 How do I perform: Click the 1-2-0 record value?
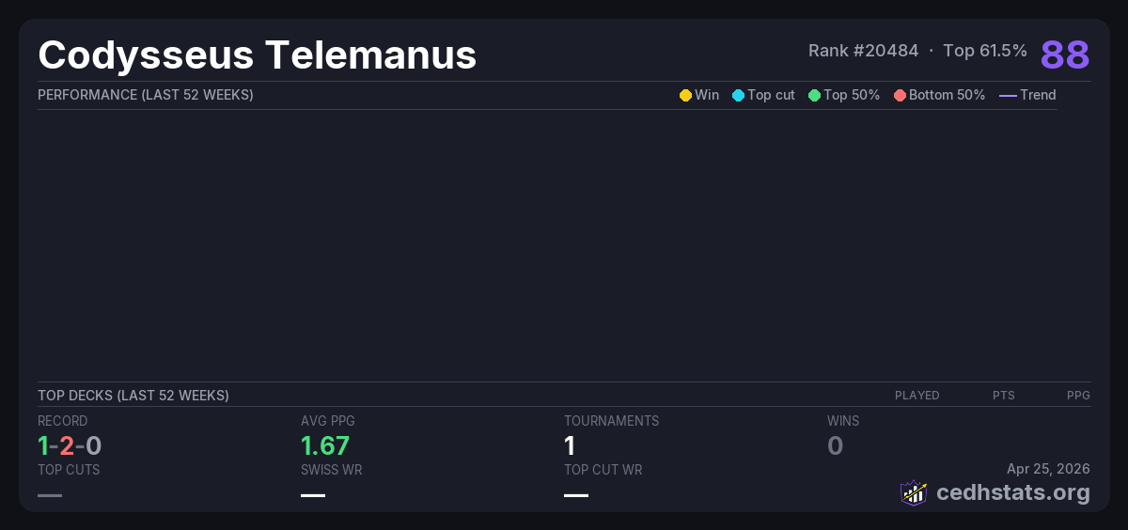pyautogui.click(x=70, y=445)
